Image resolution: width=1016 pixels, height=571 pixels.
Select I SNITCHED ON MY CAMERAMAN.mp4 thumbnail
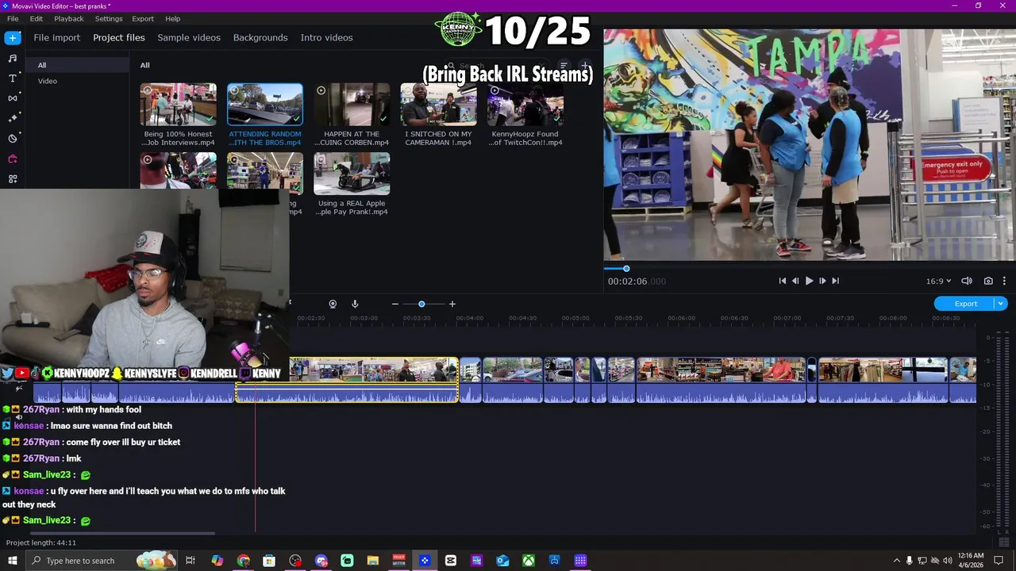click(x=438, y=105)
